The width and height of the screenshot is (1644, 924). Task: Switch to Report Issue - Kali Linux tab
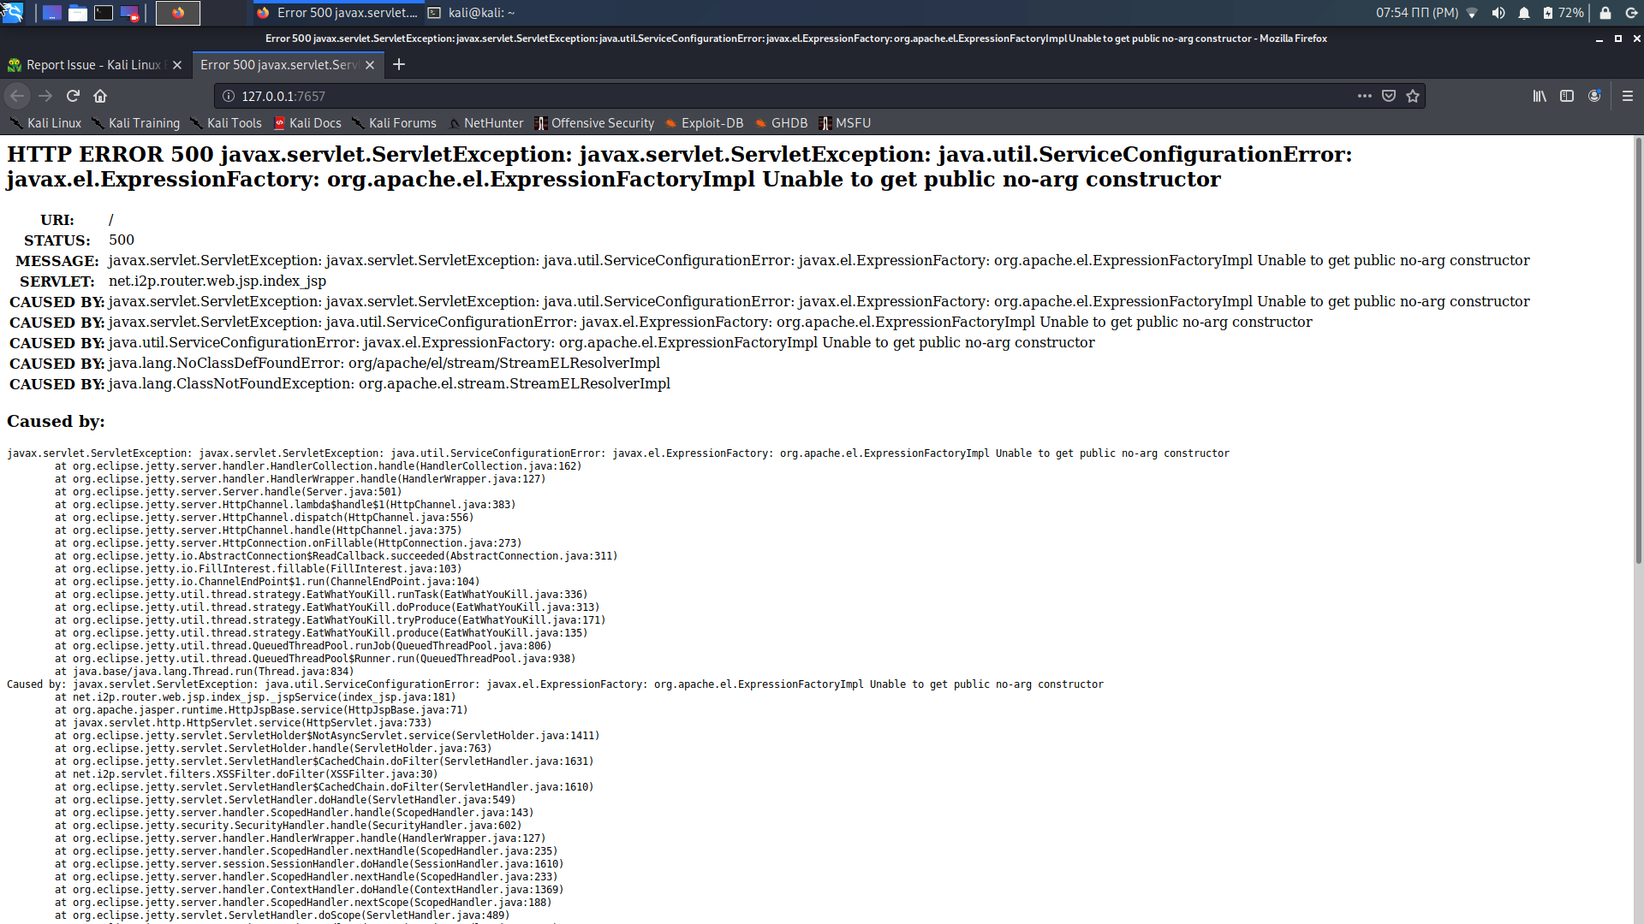(x=92, y=65)
